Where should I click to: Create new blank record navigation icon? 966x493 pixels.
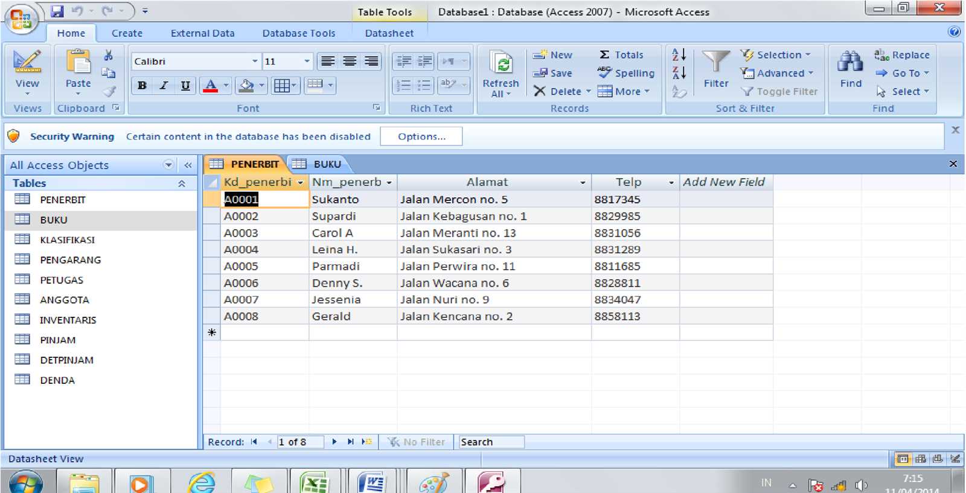pos(366,442)
